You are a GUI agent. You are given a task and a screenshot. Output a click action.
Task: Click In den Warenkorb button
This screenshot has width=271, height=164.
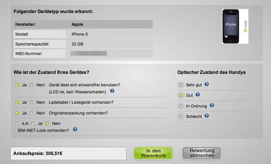(x=153, y=153)
